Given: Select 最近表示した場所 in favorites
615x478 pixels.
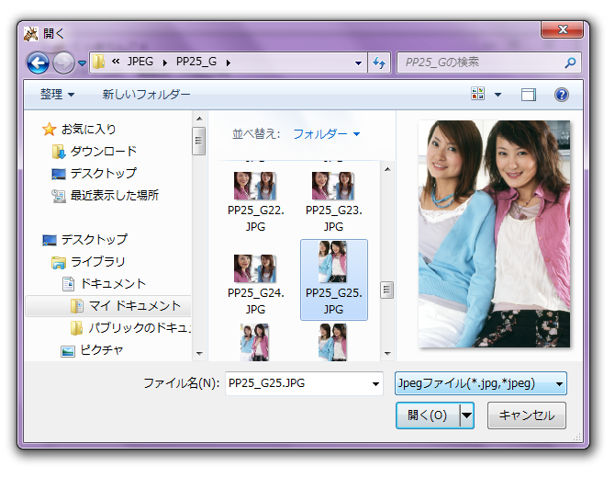Looking at the screenshot, I should 115,195.
